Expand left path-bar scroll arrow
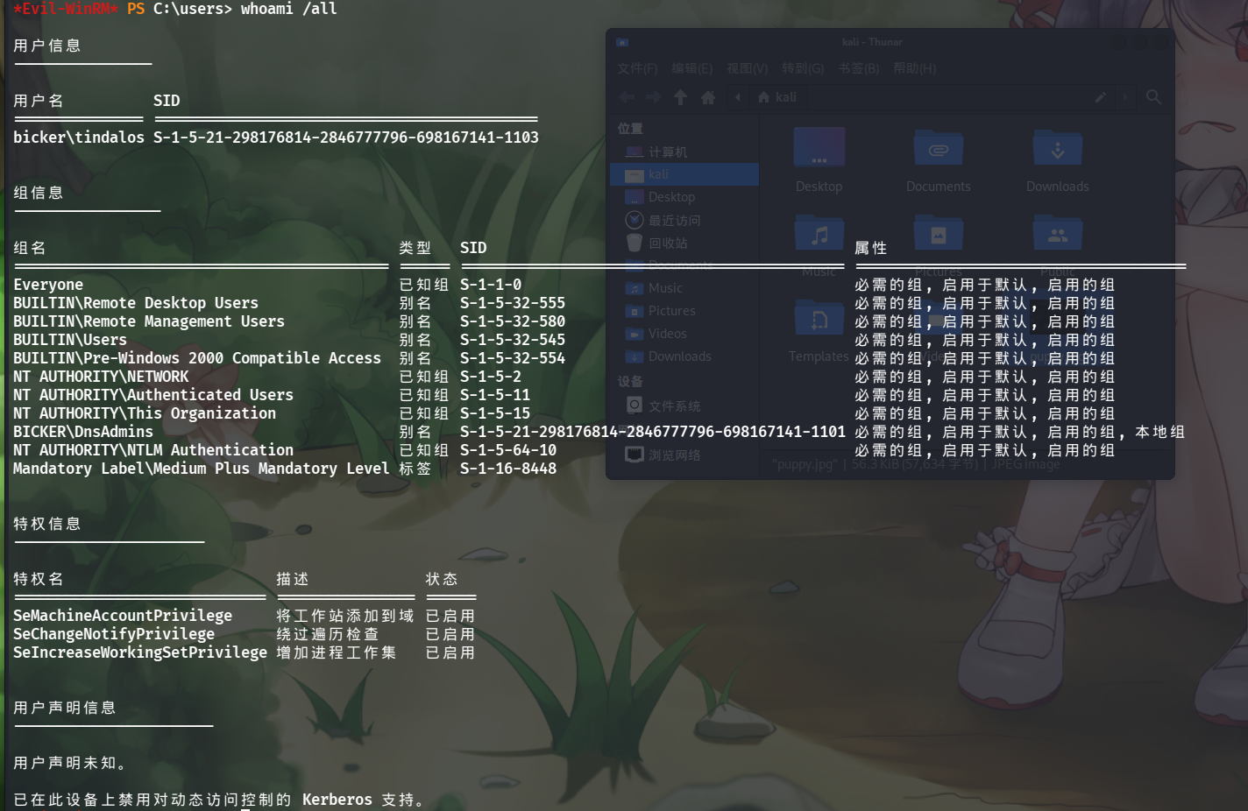The height and width of the screenshot is (811, 1248). click(738, 97)
